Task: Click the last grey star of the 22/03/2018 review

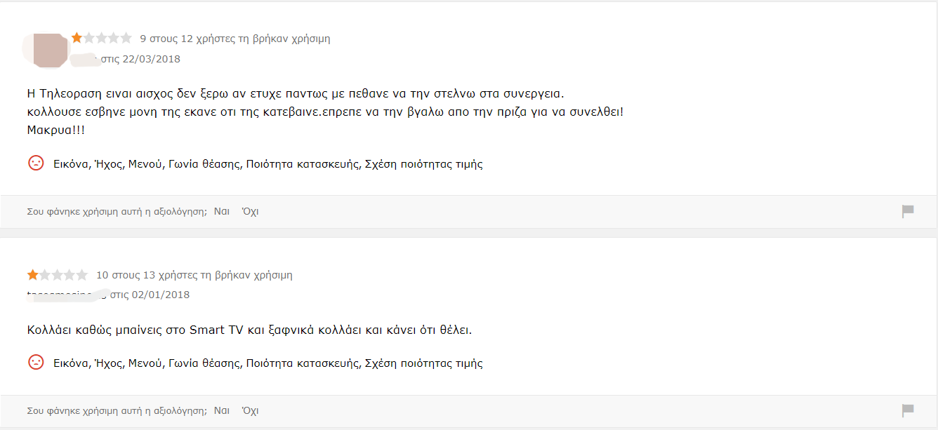Action: [126, 38]
